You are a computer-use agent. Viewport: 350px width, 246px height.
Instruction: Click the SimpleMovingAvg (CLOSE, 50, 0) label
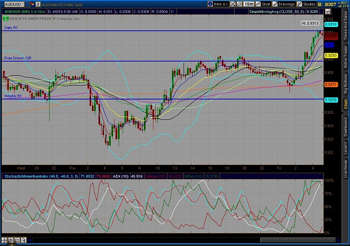point(276,11)
